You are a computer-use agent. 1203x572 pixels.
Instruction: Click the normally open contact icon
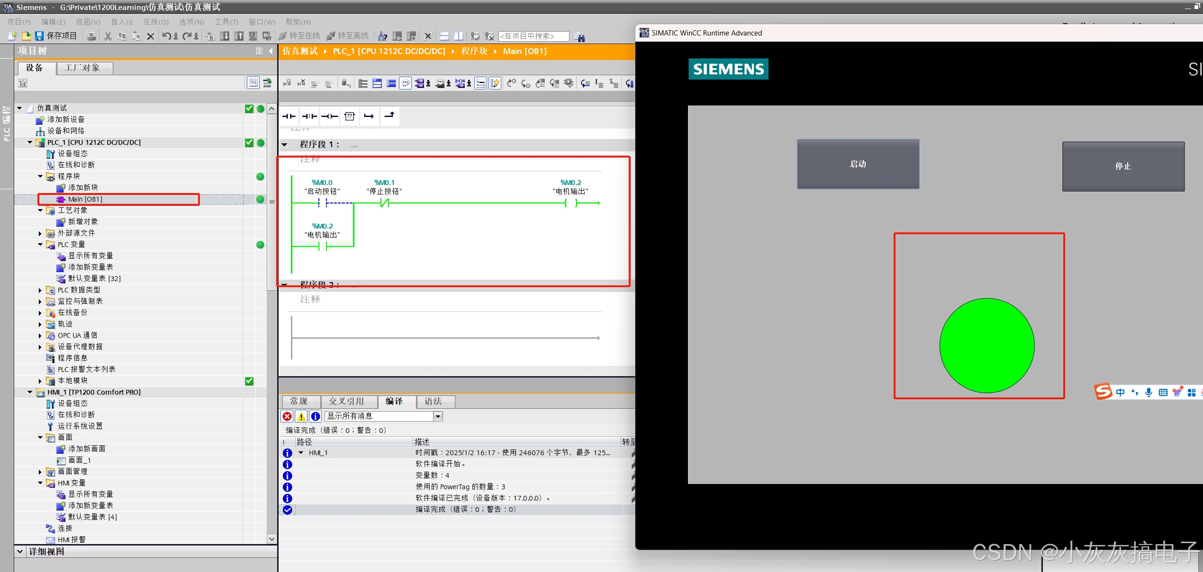click(x=289, y=116)
